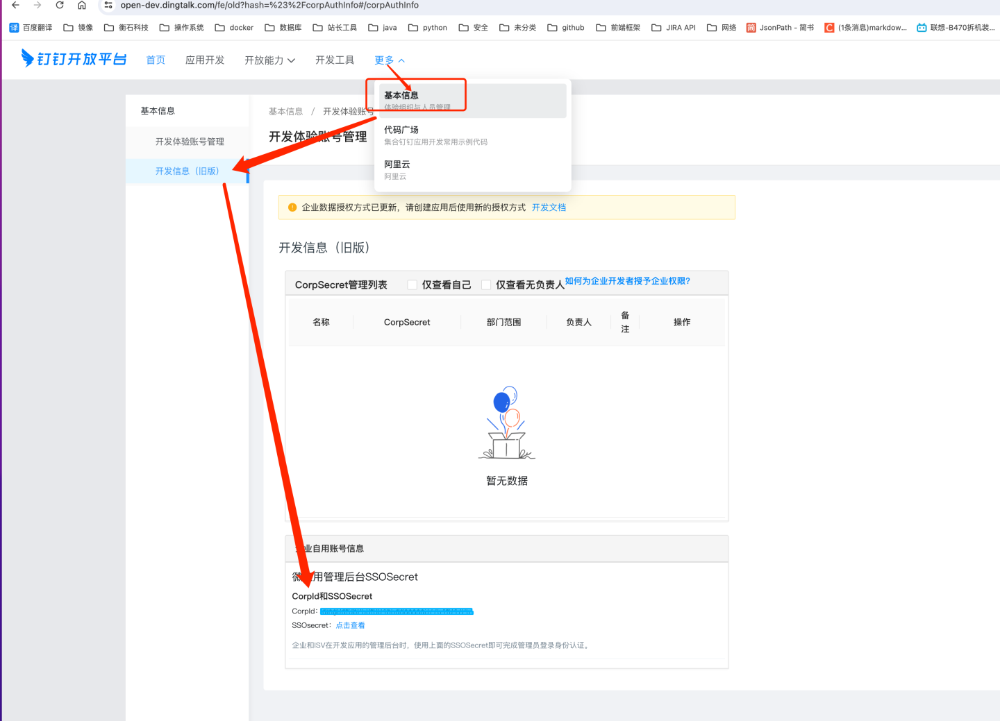Click the 钉钉开放平台 logo
Image resolution: width=1000 pixels, height=721 pixels.
click(74, 59)
